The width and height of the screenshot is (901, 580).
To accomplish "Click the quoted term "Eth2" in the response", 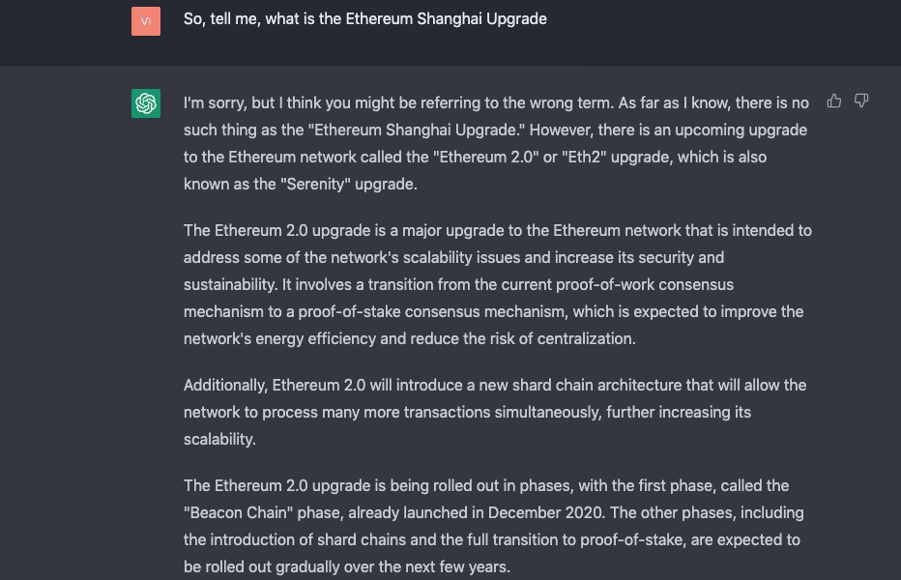I will tap(584, 158).
